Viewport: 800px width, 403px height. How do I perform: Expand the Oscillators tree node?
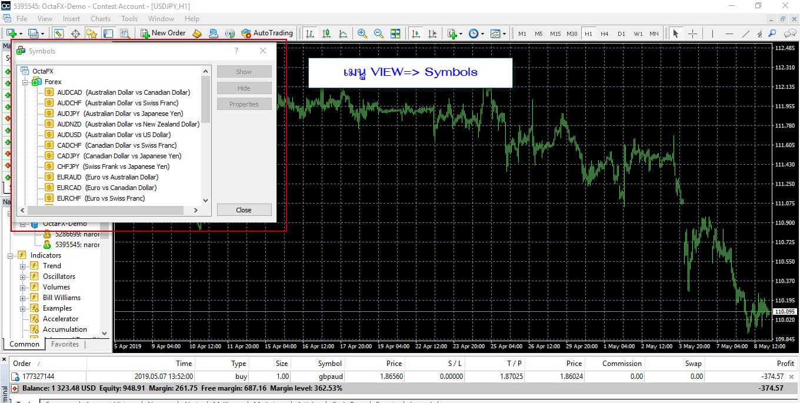[23, 277]
